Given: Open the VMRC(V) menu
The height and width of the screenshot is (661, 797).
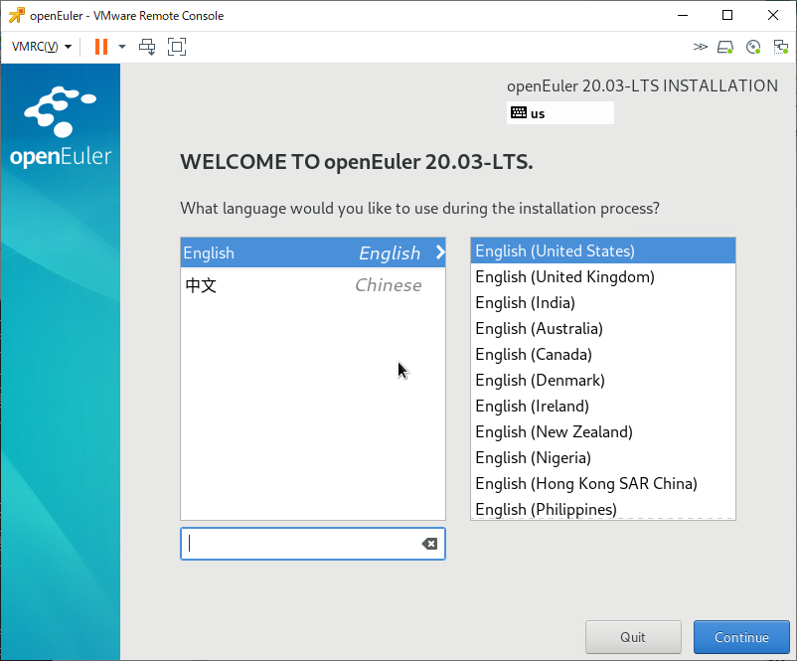Looking at the screenshot, I should coord(41,47).
